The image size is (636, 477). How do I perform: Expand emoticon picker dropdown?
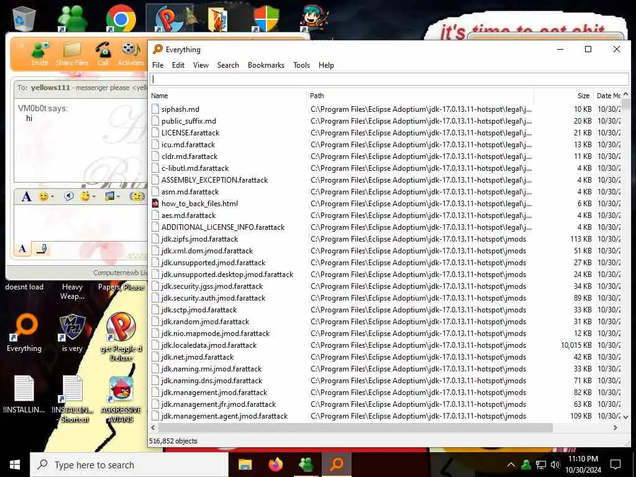(52, 197)
